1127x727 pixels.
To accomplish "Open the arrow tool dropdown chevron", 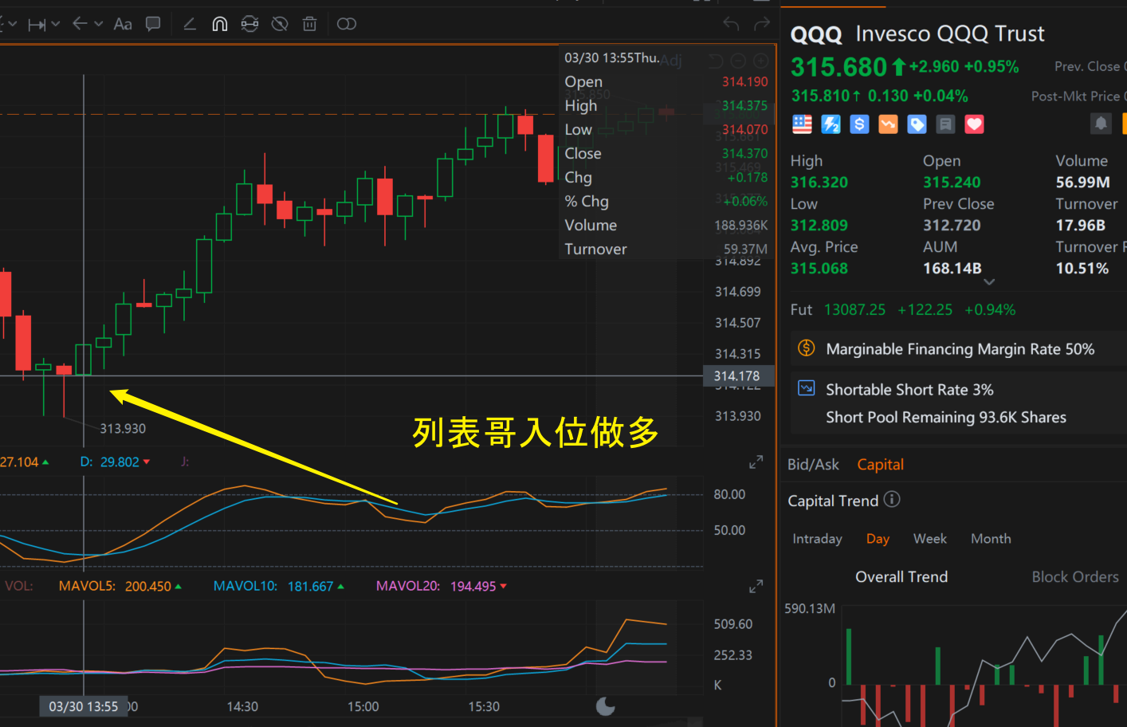I will pos(98,24).
